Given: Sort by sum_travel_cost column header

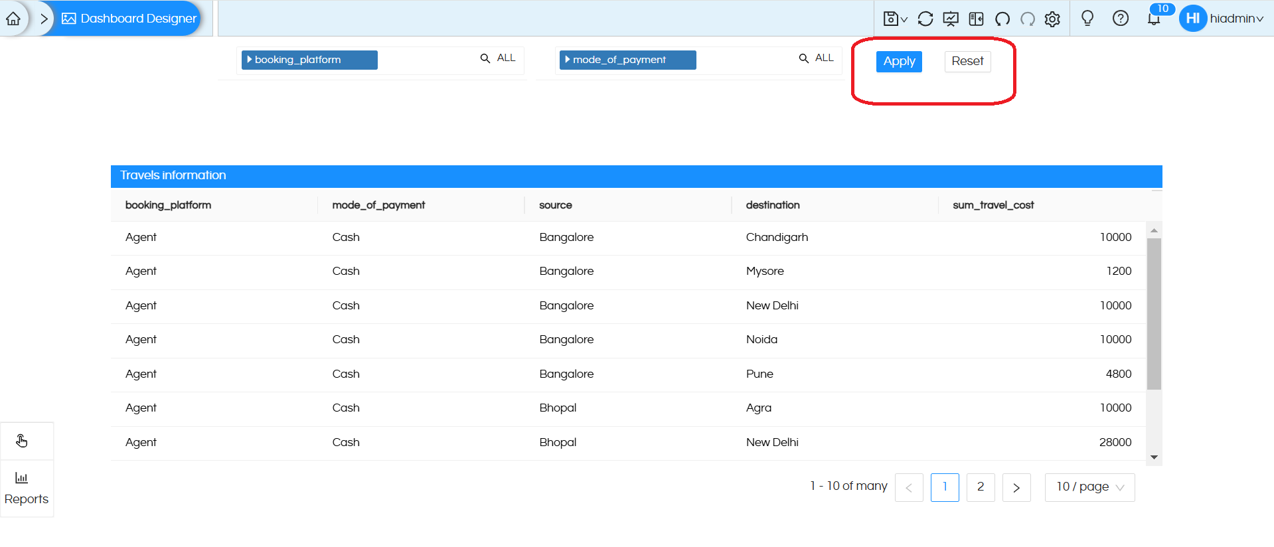Looking at the screenshot, I should point(993,205).
